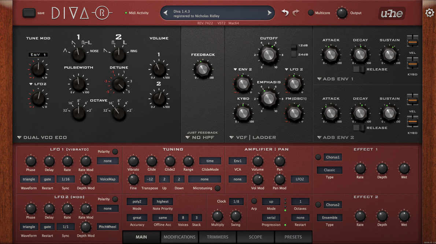The width and height of the screenshot is (436, 244).
Task: Click the redo arrow icon
Action: tap(296, 12)
